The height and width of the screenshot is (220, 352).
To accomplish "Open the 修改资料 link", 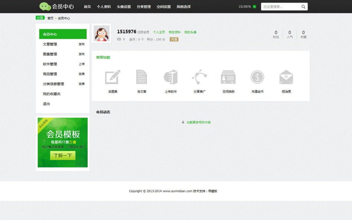I will (x=174, y=32).
